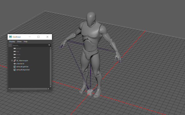Toggle the Outliner search filter icon
This screenshot has height=115, width=185.
click(10, 45)
